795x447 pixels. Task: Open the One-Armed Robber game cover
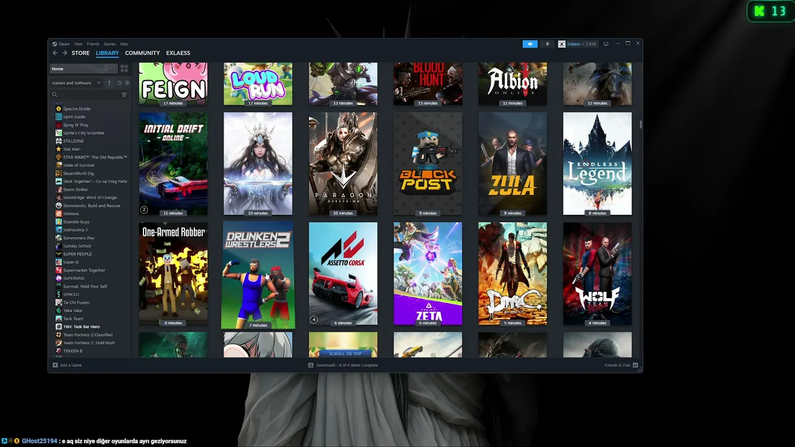173,274
